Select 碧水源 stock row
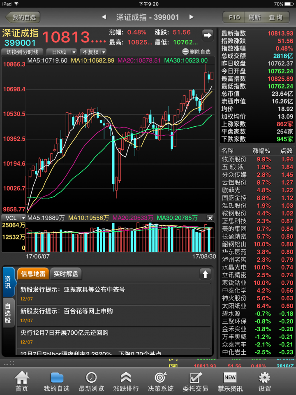The height and width of the screenshot is (395, 296). point(257,314)
